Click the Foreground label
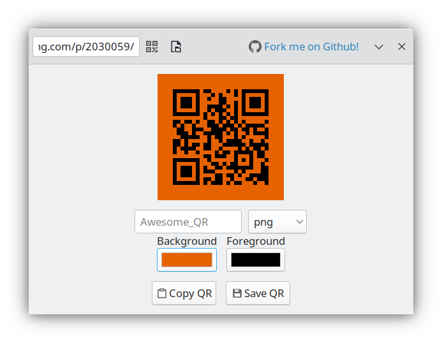Viewport: 442px width, 343px height. pyautogui.click(x=256, y=241)
